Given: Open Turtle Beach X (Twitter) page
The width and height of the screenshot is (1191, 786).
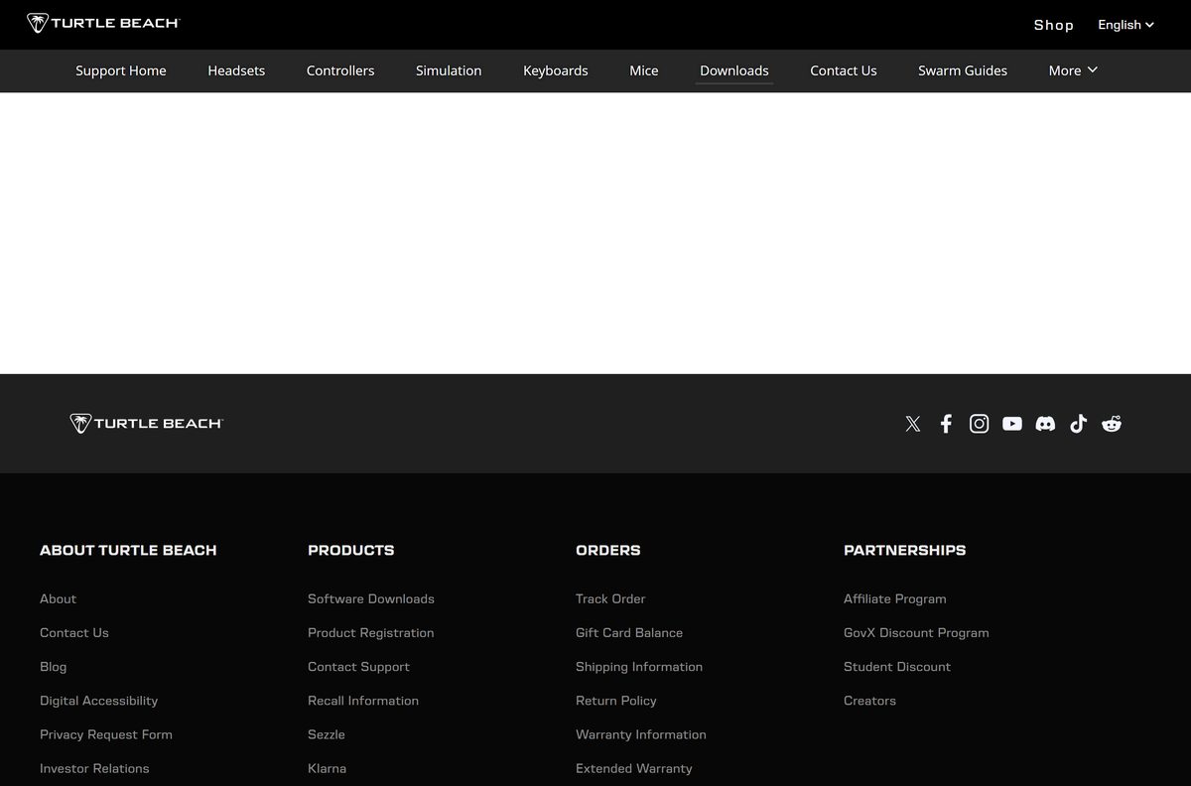Looking at the screenshot, I should pos(913,424).
